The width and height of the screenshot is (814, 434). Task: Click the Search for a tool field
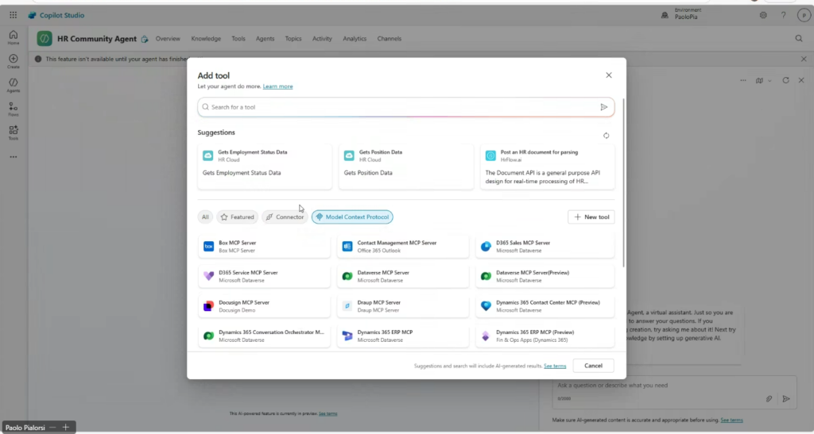pyautogui.click(x=397, y=107)
